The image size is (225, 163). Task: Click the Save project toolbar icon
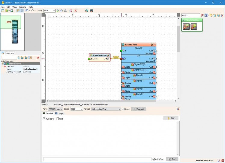(x=12, y=11)
